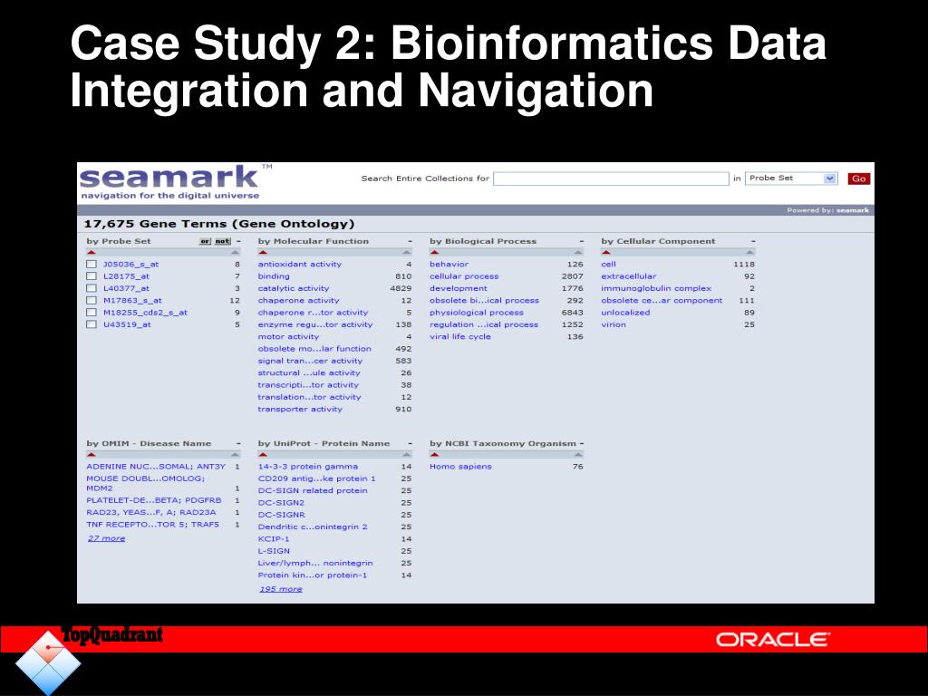Select the cellular process link
The width and height of the screenshot is (928, 696).
click(x=464, y=276)
